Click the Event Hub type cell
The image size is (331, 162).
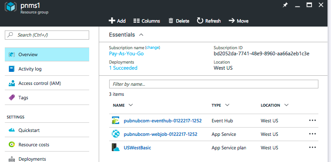click(x=222, y=121)
